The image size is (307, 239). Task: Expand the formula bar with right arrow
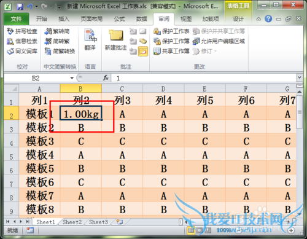(x=300, y=77)
